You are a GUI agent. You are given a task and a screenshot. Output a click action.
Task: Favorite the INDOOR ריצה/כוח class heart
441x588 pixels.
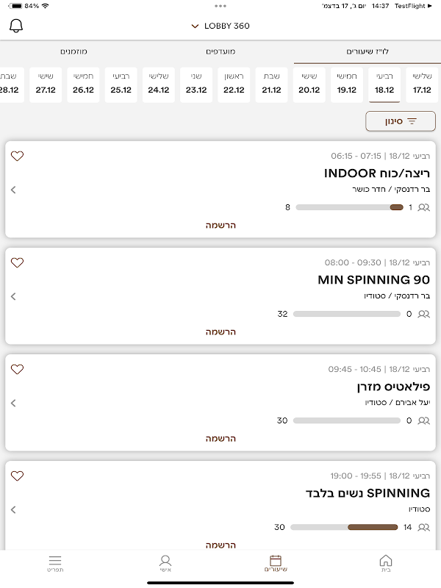[x=17, y=156]
